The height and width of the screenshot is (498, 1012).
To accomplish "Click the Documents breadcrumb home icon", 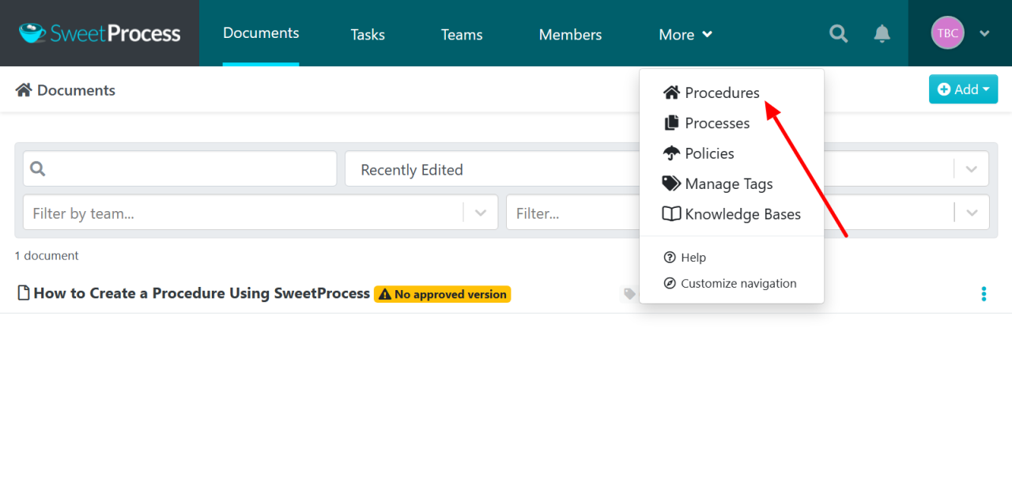I will (23, 90).
